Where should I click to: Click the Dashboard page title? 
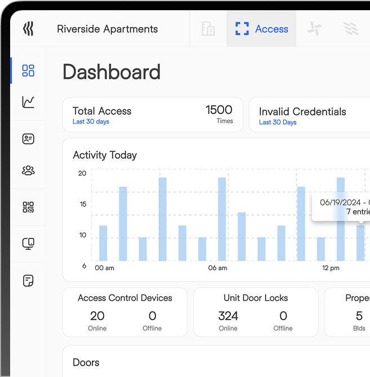click(112, 72)
